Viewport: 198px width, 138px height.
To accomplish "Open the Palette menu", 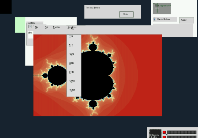I will (56, 27).
